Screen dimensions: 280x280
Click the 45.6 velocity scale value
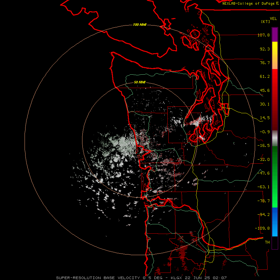tap(265, 90)
